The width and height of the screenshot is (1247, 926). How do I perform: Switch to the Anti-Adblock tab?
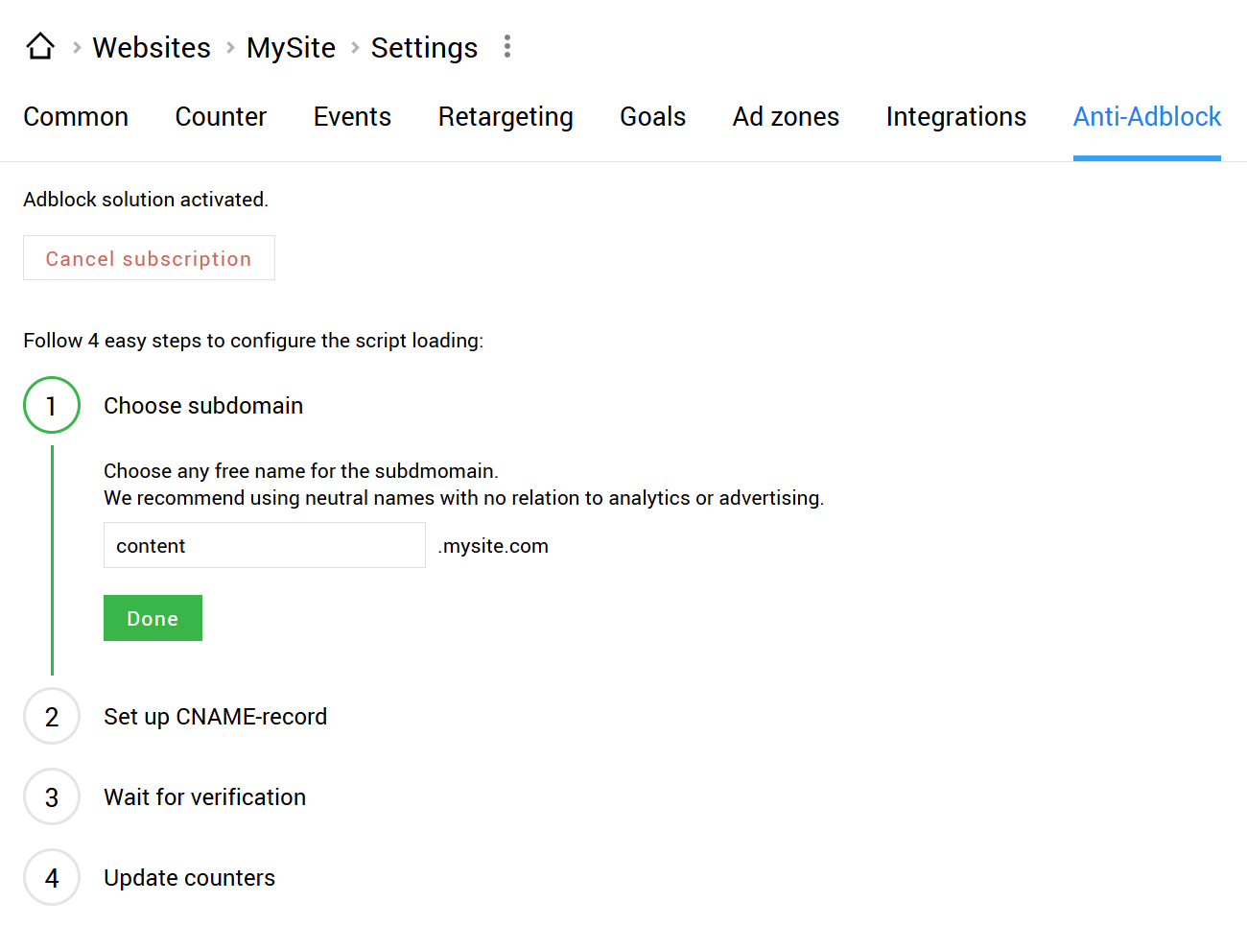point(1147,116)
